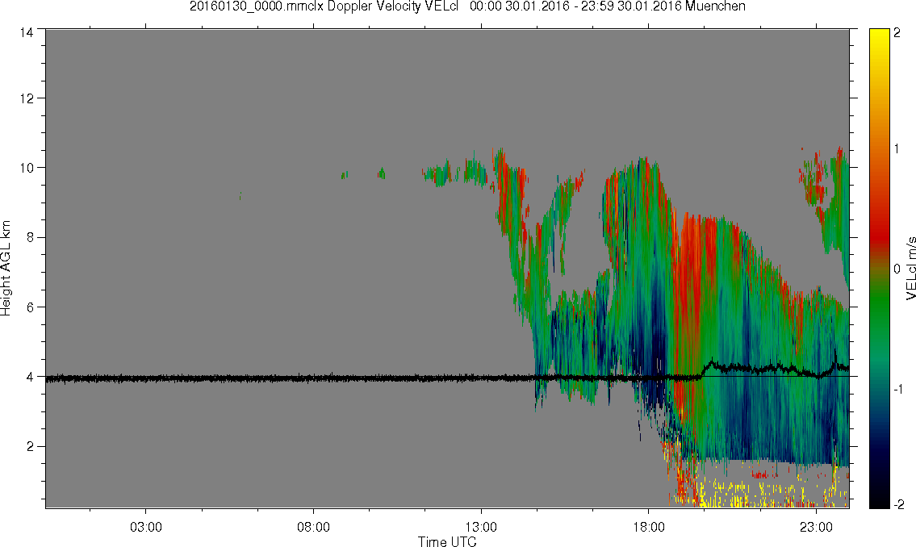Click the 23:00 time tick label
Viewport: 916px width, 547px height.
coord(816,527)
